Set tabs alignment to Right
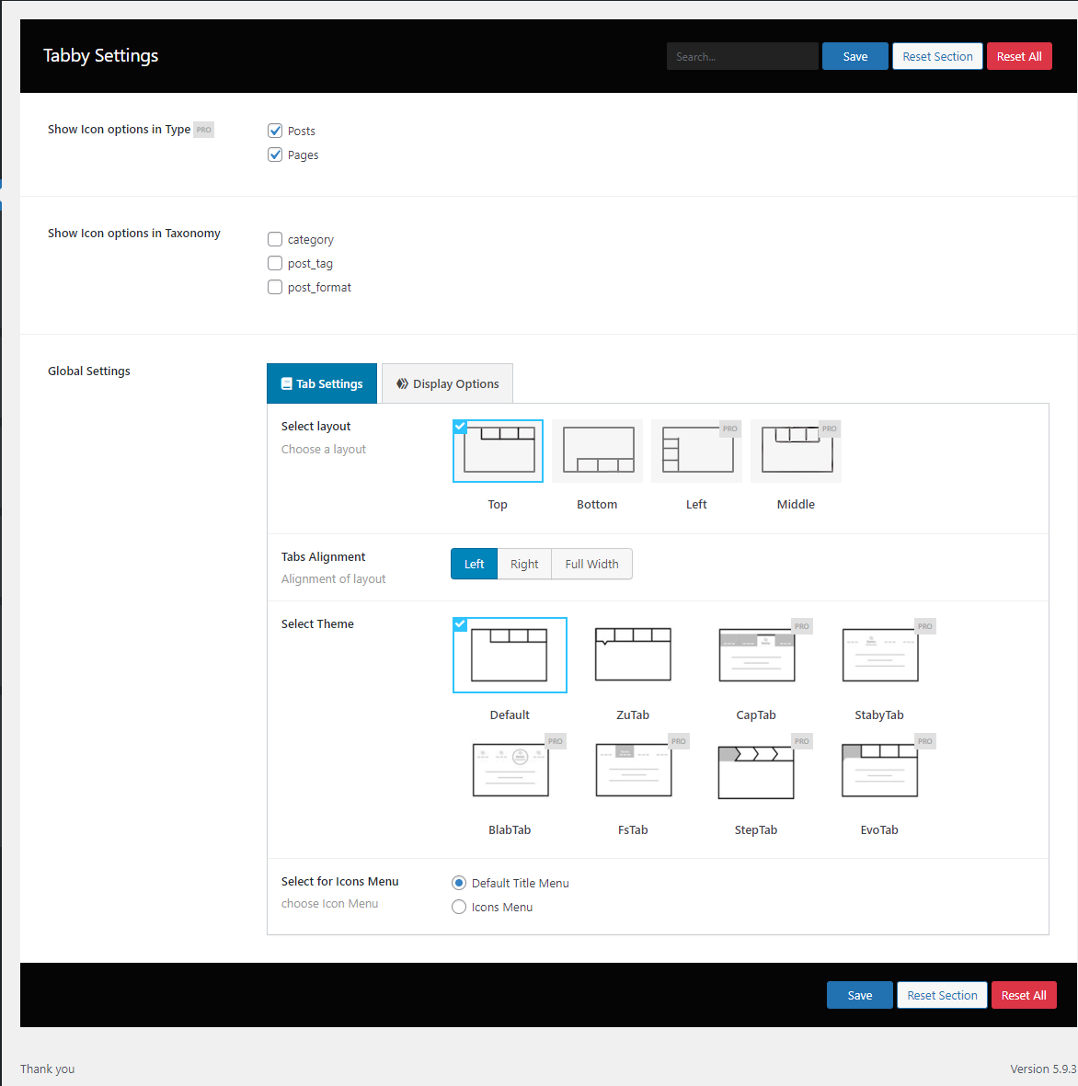Image resolution: width=1078 pixels, height=1086 pixels. (524, 564)
